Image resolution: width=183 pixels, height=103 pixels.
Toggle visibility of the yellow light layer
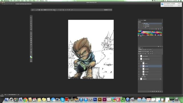[139, 69]
